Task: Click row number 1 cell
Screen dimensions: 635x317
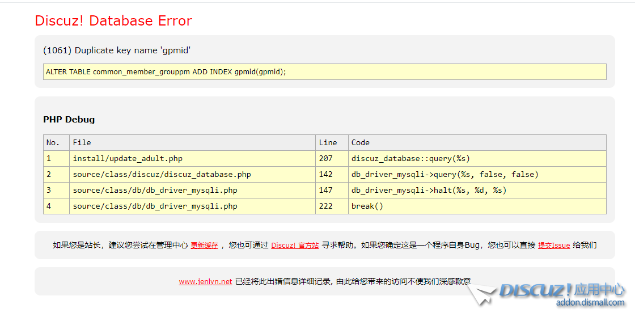Action: tap(56, 159)
